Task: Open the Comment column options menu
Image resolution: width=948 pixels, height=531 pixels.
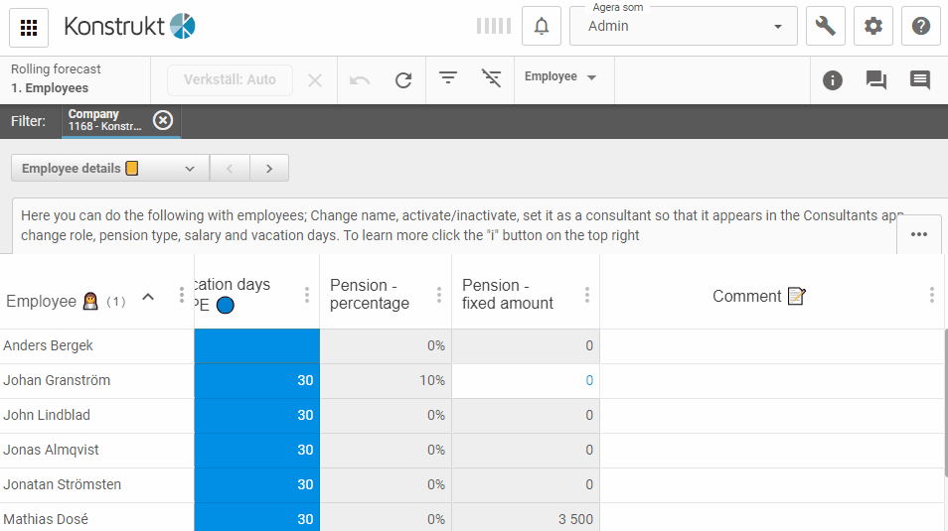Action: 931,295
